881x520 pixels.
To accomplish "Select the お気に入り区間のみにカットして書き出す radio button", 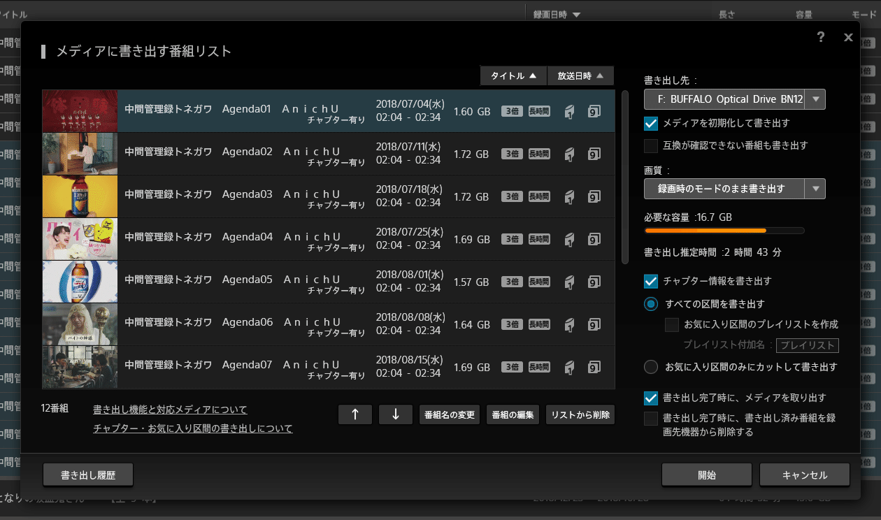I will [650, 367].
